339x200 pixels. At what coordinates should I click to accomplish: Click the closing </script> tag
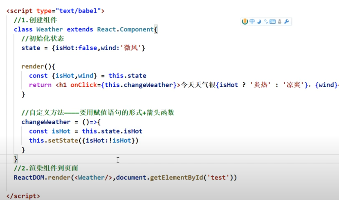[x=23, y=196]
